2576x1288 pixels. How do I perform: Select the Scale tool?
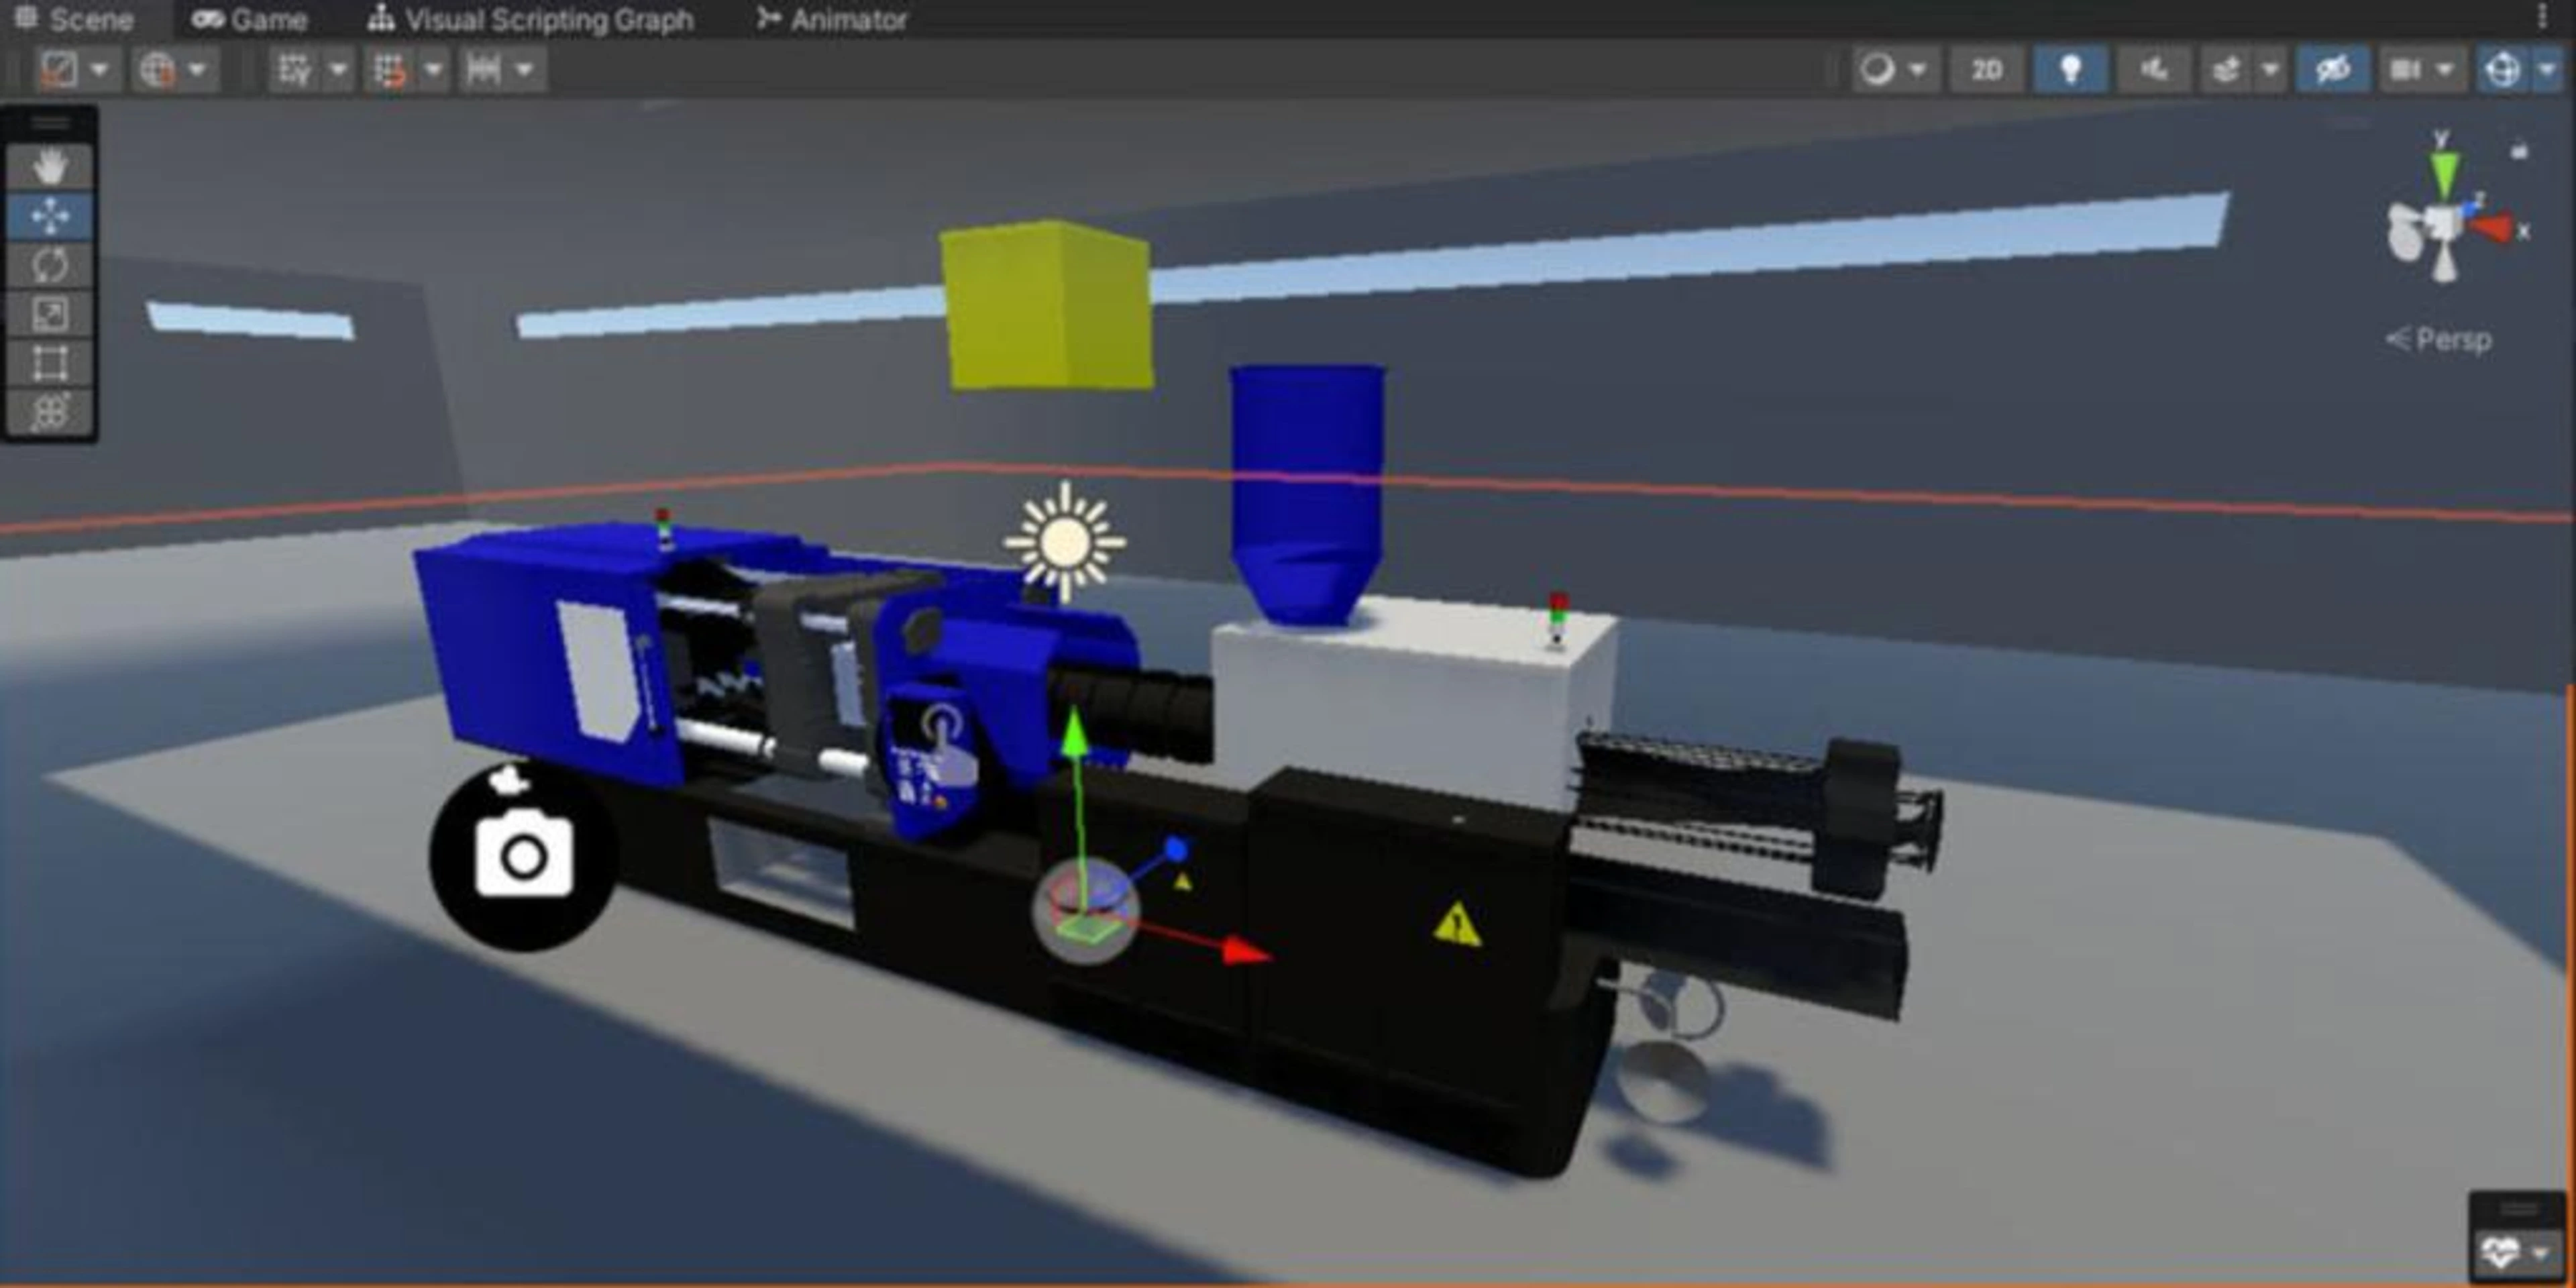(x=50, y=314)
